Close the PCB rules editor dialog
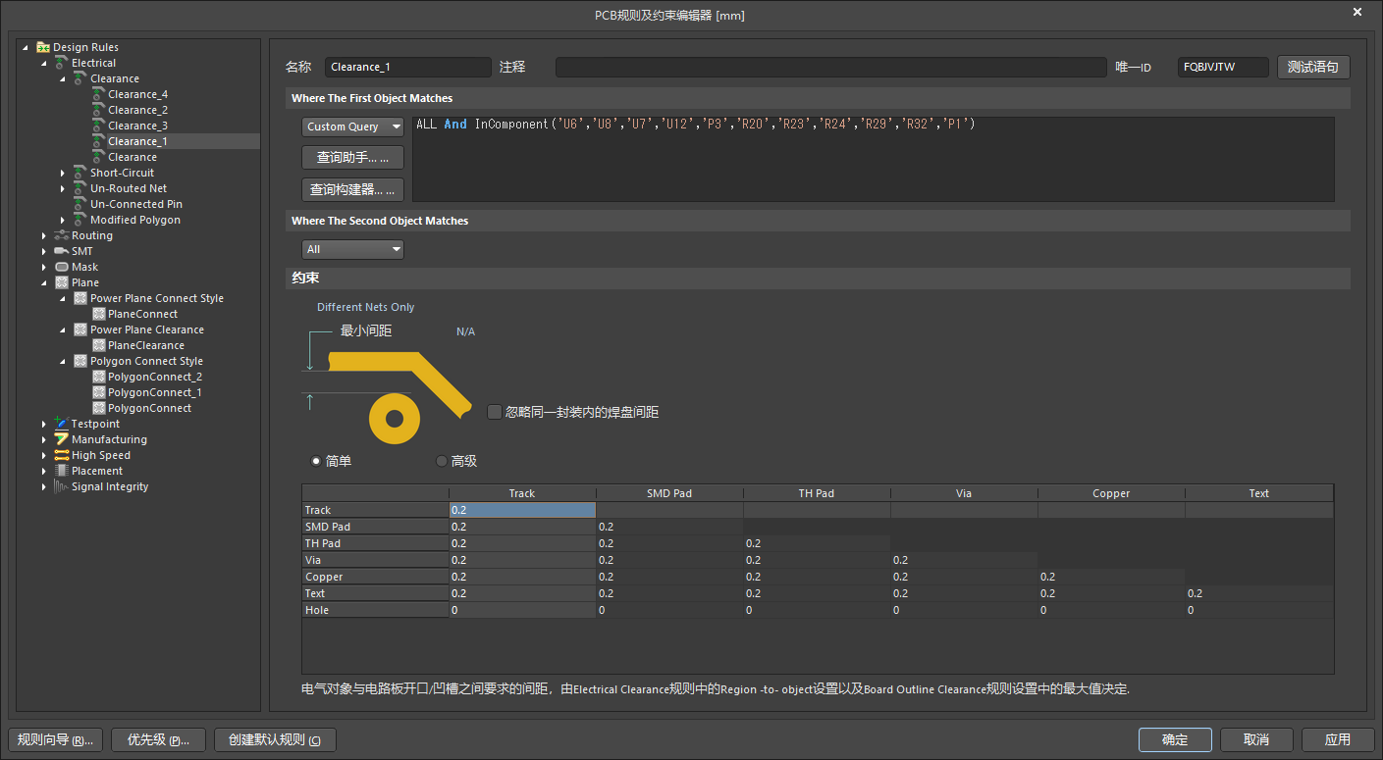 pyautogui.click(x=1357, y=12)
